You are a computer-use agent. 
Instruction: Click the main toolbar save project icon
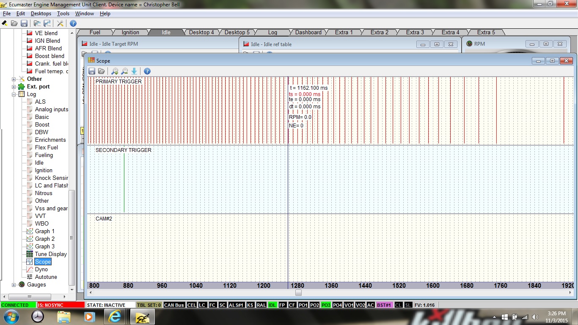click(24, 23)
